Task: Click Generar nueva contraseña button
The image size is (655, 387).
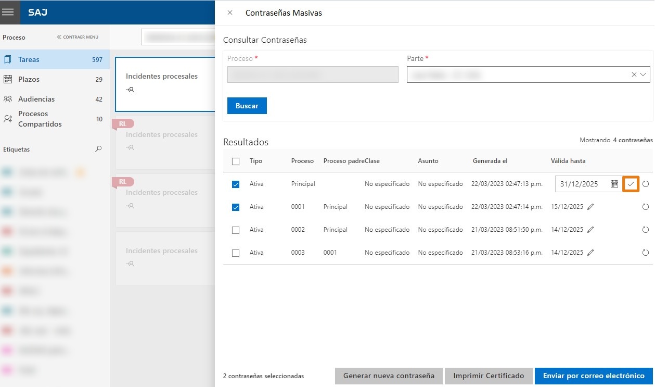Action: coord(389,376)
